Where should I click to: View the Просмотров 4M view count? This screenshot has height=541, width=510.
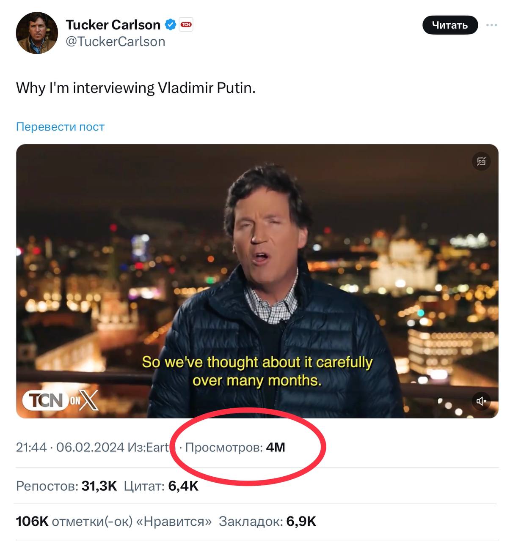(x=235, y=447)
